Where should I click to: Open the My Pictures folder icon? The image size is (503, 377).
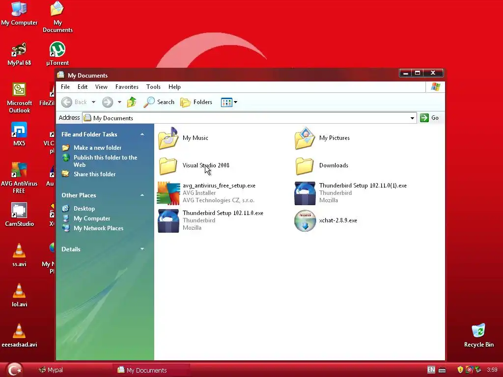[305, 138]
